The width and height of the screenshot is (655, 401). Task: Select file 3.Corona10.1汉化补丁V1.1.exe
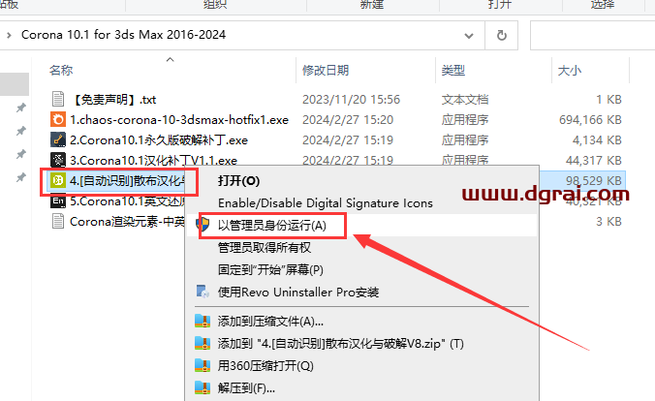coord(153,161)
